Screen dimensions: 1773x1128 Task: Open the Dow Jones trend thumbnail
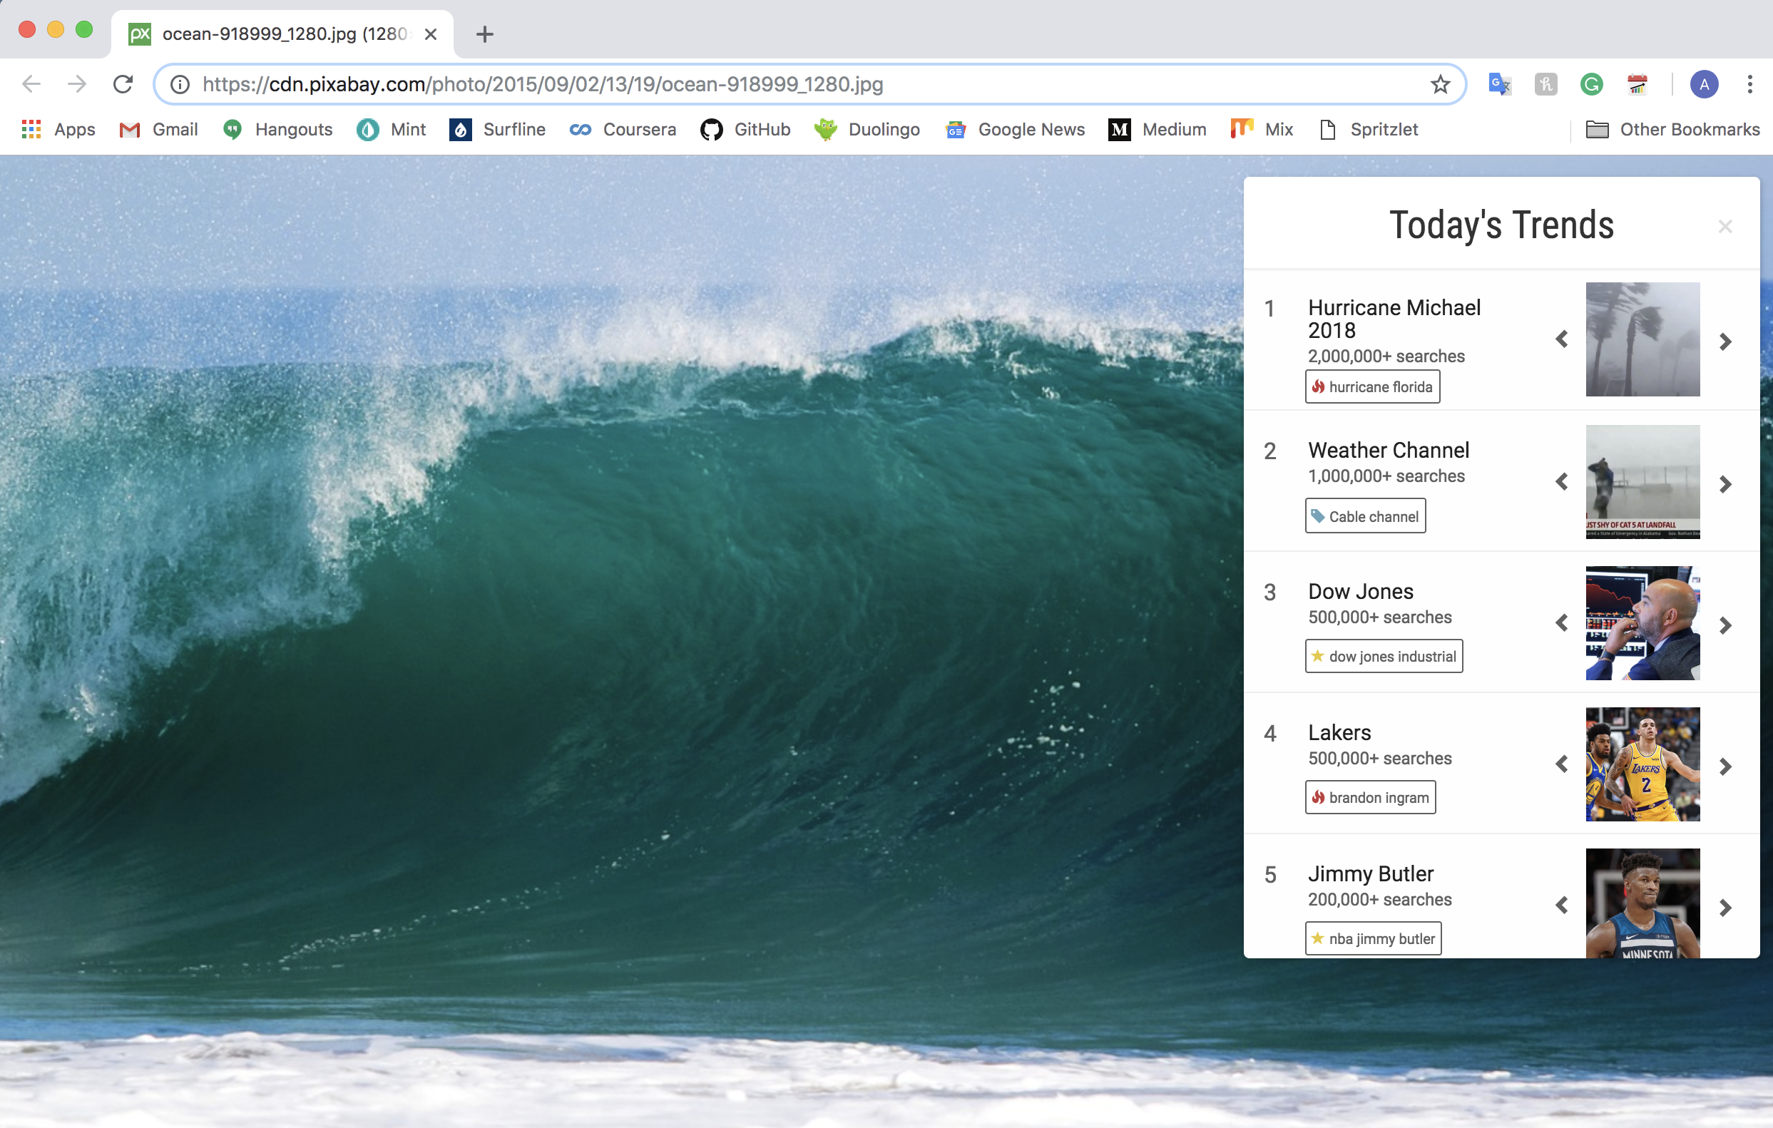click(x=1642, y=623)
